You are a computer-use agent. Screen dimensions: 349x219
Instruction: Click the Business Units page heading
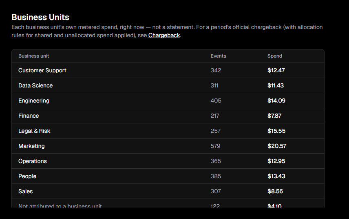(x=40, y=17)
